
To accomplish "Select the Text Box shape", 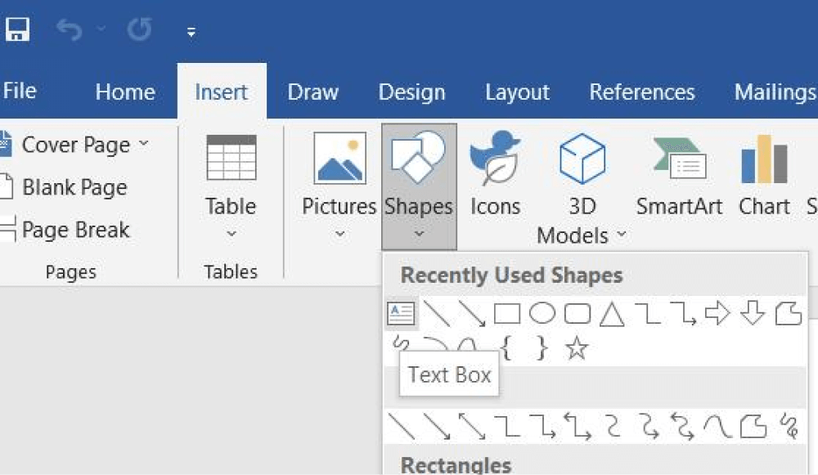I will (x=401, y=313).
